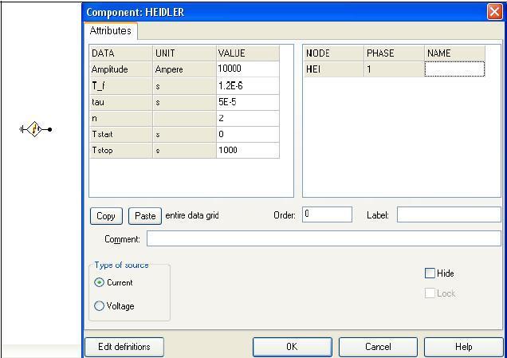Select the PHASE value 1 cell

point(394,69)
